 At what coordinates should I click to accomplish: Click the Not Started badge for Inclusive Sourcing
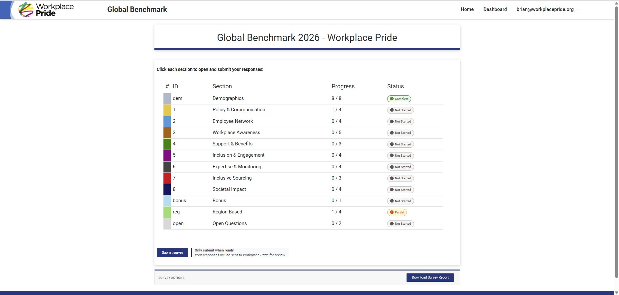click(x=400, y=178)
